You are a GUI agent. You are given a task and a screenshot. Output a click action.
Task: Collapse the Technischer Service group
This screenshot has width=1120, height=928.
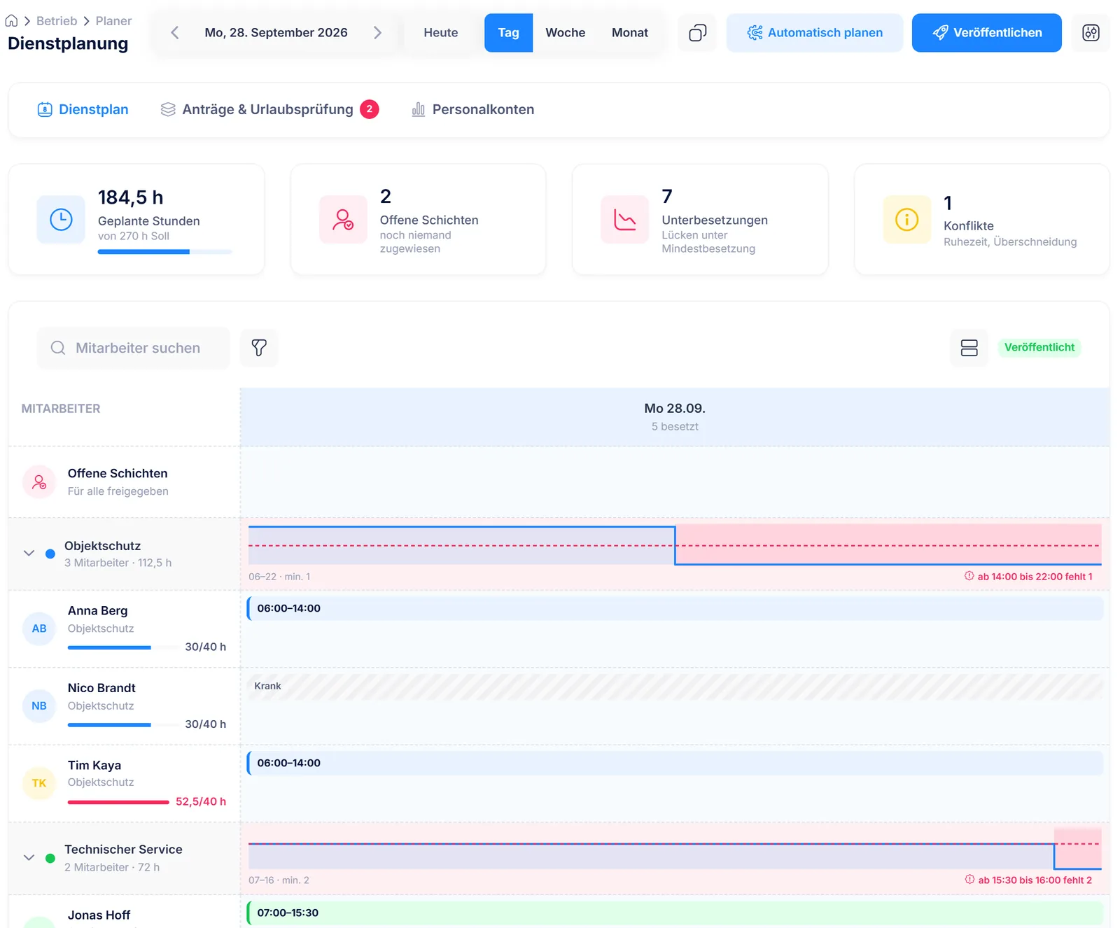pyautogui.click(x=29, y=857)
